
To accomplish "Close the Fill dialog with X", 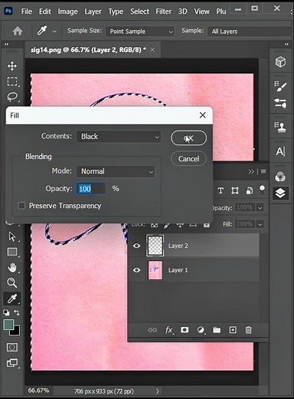I will click(203, 115).
